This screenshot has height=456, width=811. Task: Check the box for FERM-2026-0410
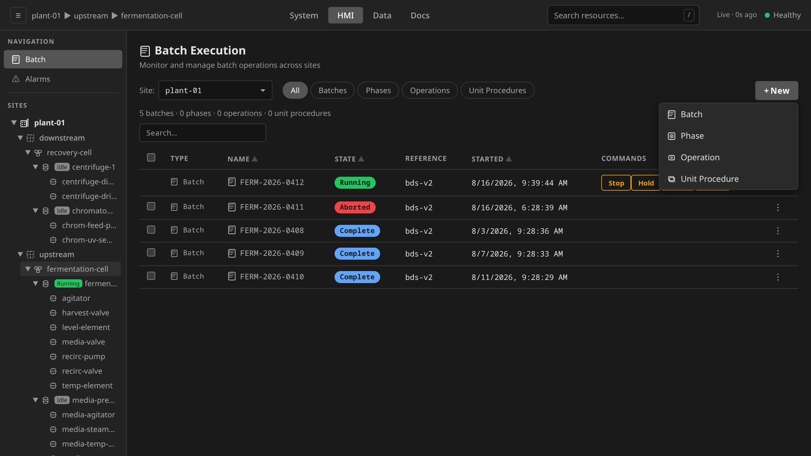point(151,276)
